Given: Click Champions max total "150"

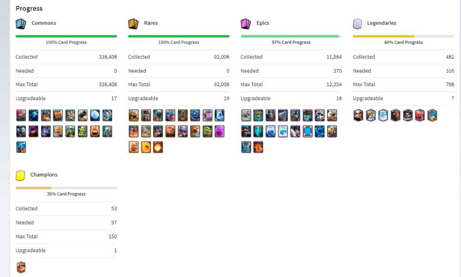Looking at the screenshot, I should pos(112,236).
